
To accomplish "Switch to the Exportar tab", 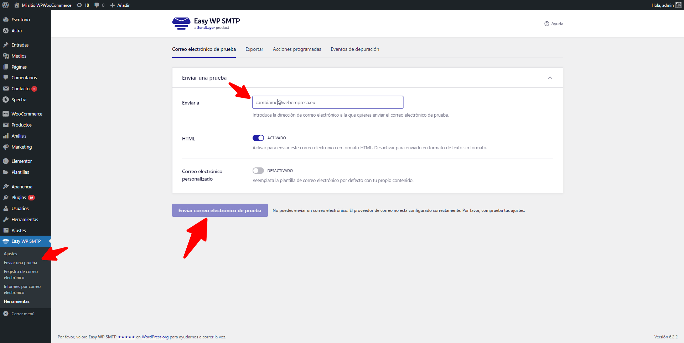I will tap(254, 49).
